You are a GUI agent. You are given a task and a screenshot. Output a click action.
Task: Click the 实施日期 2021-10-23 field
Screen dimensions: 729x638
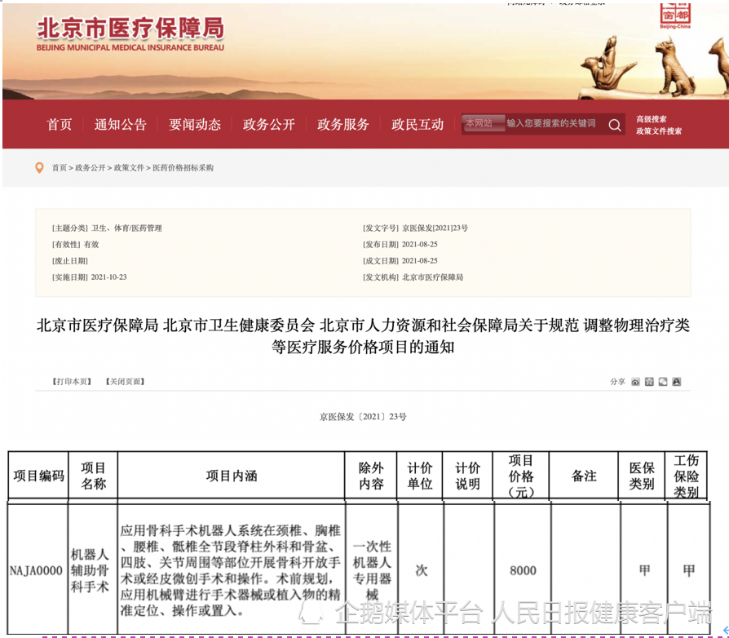[x=89, y=277]
